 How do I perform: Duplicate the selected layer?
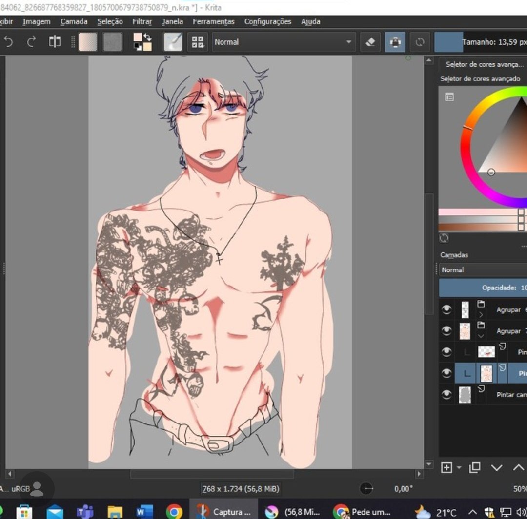[x=475, y=467]
